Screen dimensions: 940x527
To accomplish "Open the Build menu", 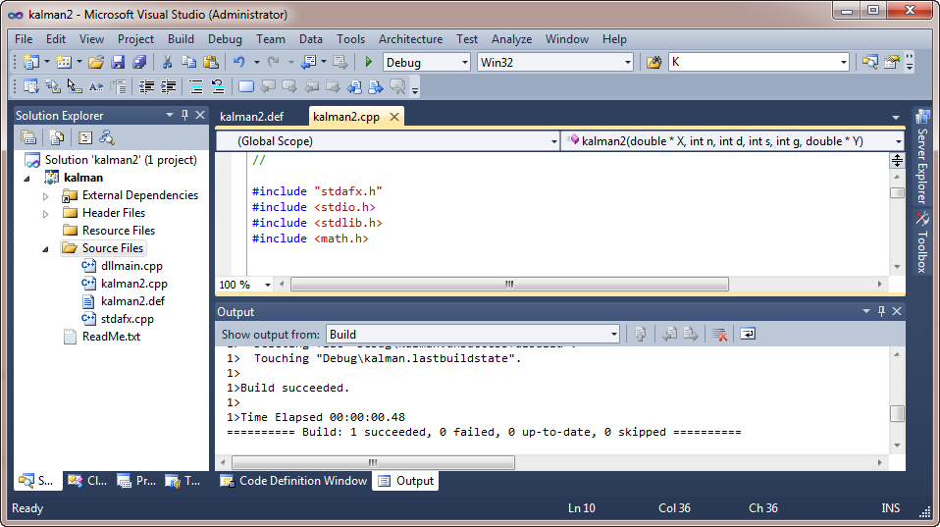I will pos(182,39).
